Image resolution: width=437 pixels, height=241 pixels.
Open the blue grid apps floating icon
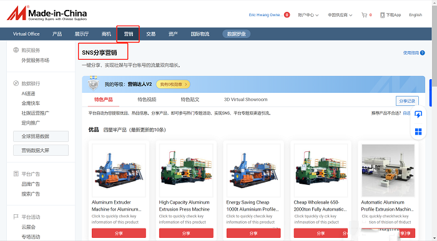pyautogui.click(x=418, y=131)
